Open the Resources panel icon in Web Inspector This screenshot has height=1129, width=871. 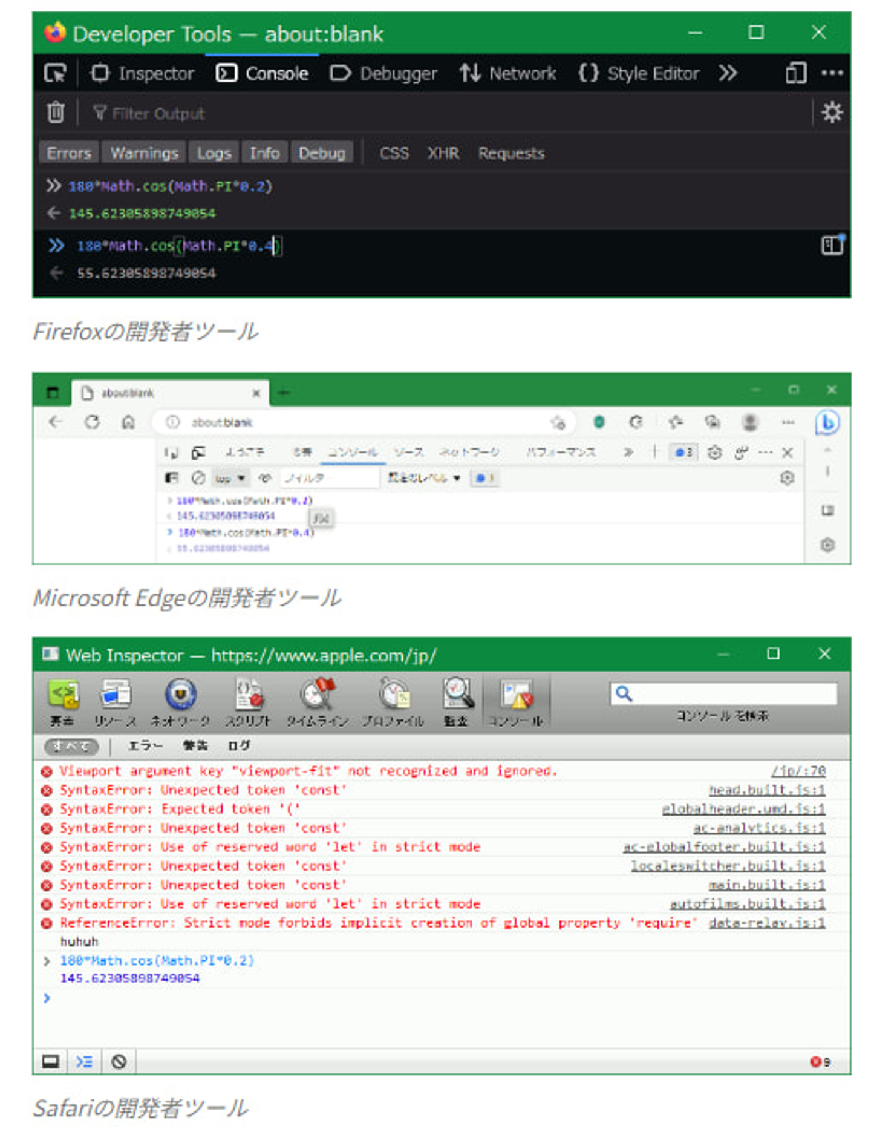pos(115,702)
